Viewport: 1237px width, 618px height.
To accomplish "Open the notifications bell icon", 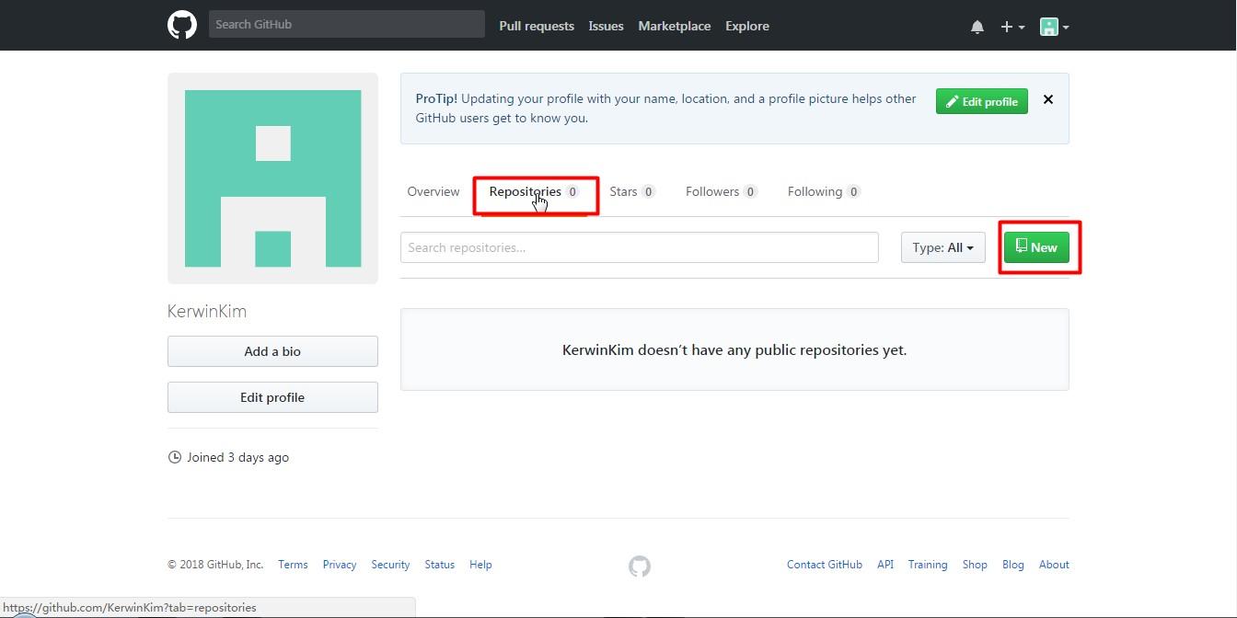I will (977, 27).
